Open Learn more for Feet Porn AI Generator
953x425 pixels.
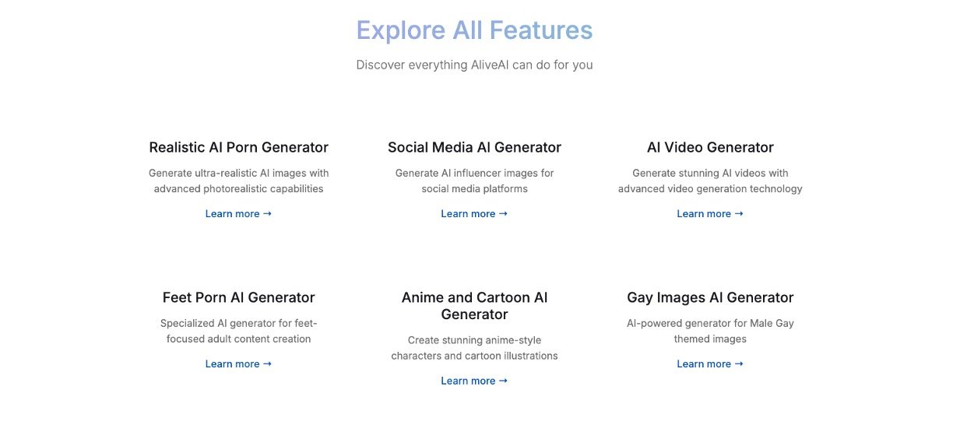click(238, 364)
